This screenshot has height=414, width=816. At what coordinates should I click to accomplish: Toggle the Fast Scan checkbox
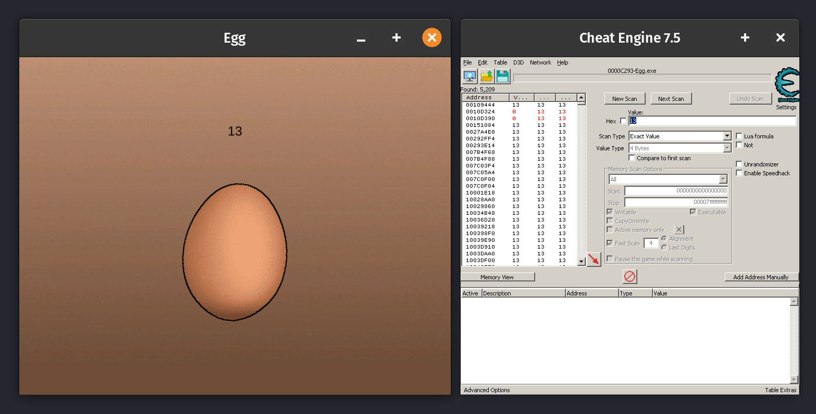(610, 243)
